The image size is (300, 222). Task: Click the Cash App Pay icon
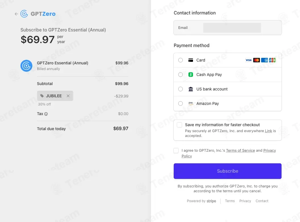191,75
